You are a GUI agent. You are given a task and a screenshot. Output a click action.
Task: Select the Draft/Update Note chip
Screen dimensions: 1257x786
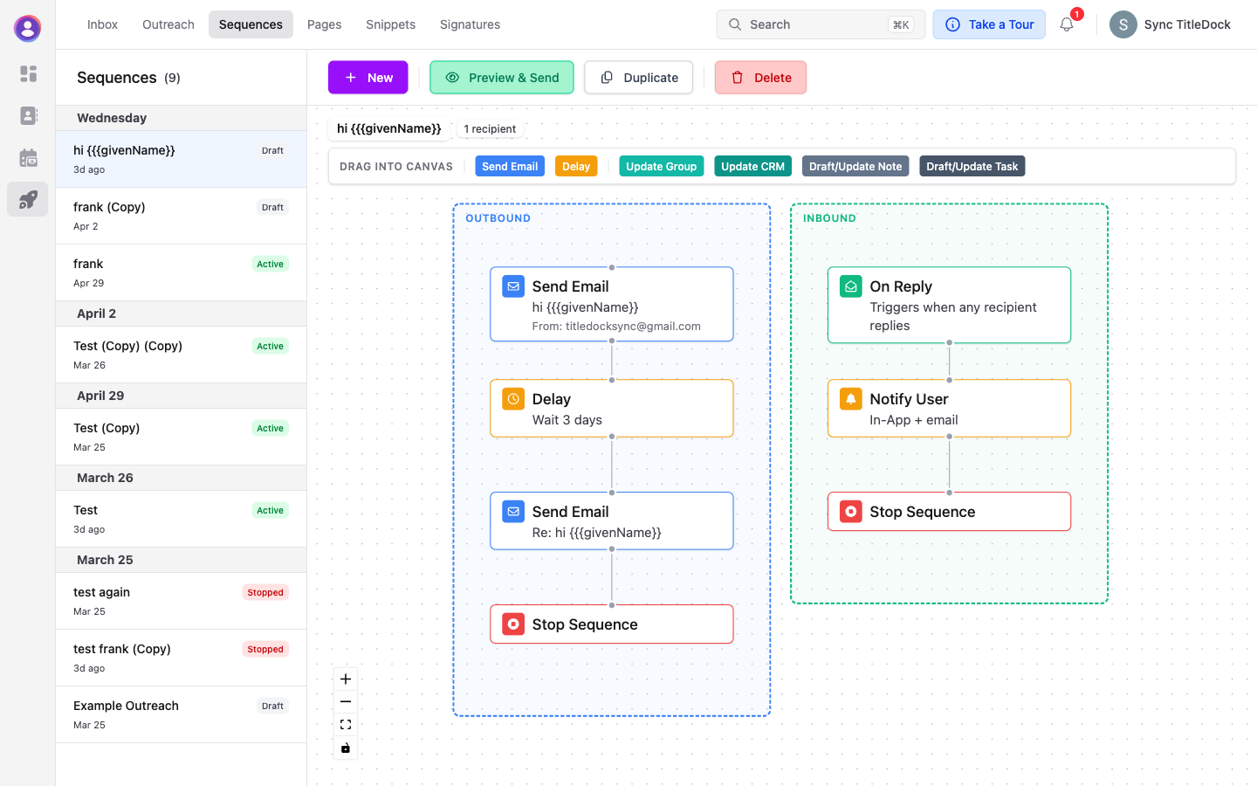pyautogui.click(x=855, y=167)
